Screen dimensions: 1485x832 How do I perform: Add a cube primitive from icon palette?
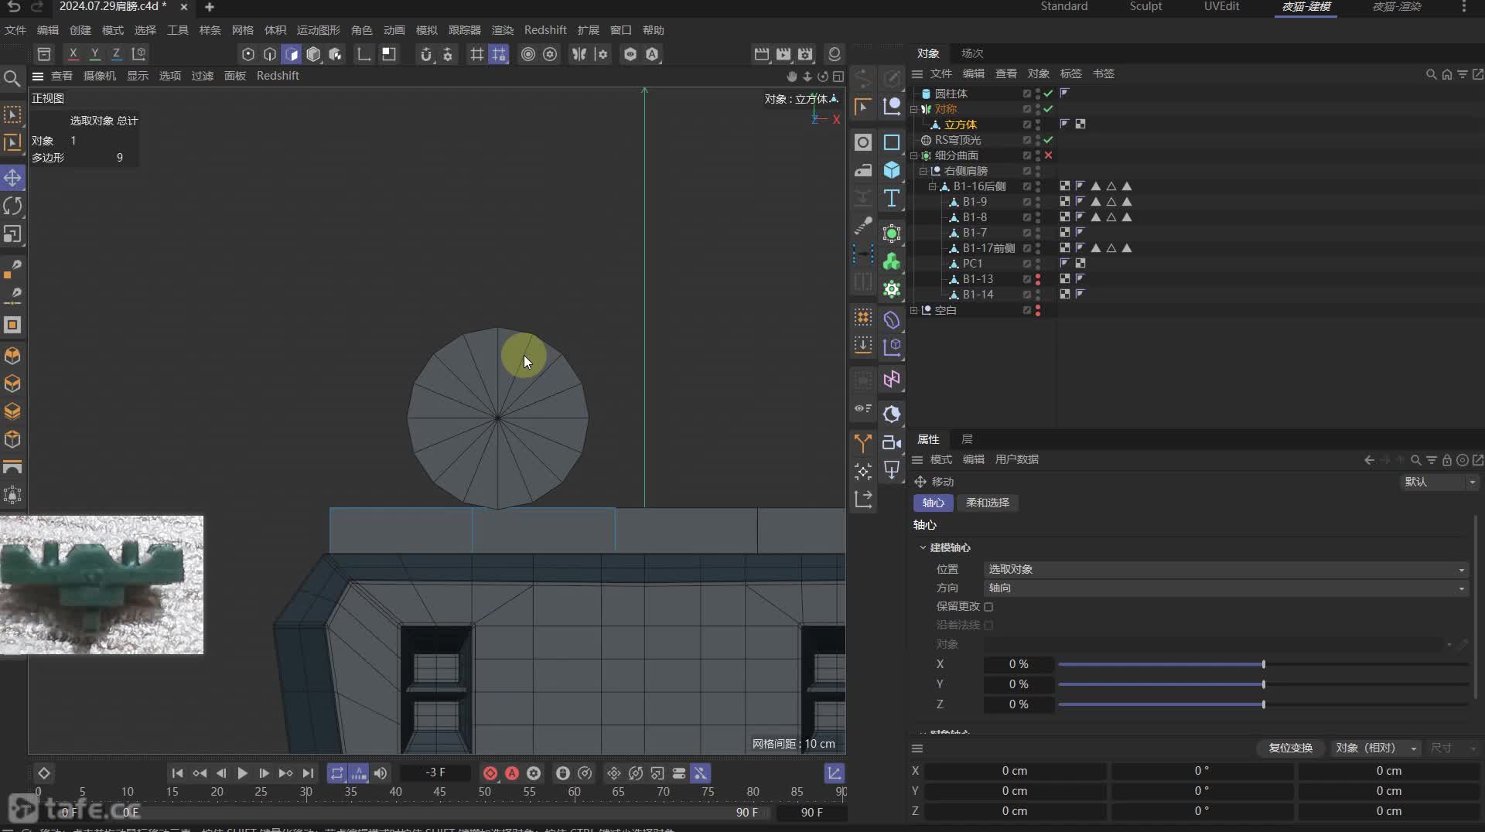[892, 170]
